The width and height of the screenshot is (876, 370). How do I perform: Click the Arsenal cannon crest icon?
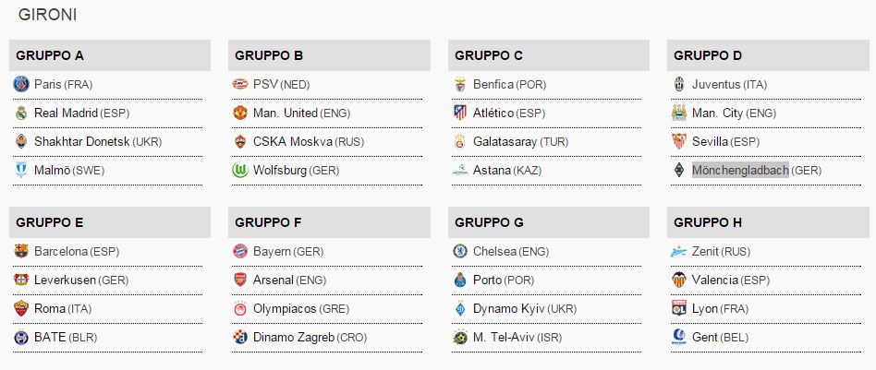point(240,280)
